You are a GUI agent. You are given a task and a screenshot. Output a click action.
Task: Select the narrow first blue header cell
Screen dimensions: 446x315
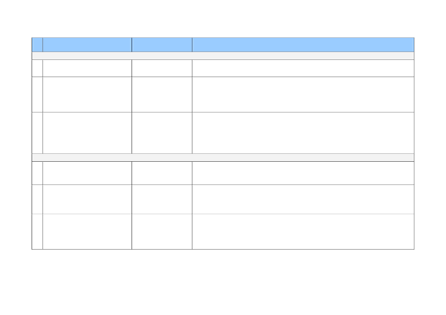tap(37, 45)
